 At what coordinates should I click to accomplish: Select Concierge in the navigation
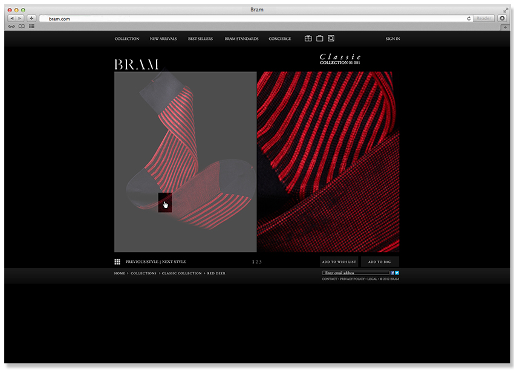coord(280,39)
